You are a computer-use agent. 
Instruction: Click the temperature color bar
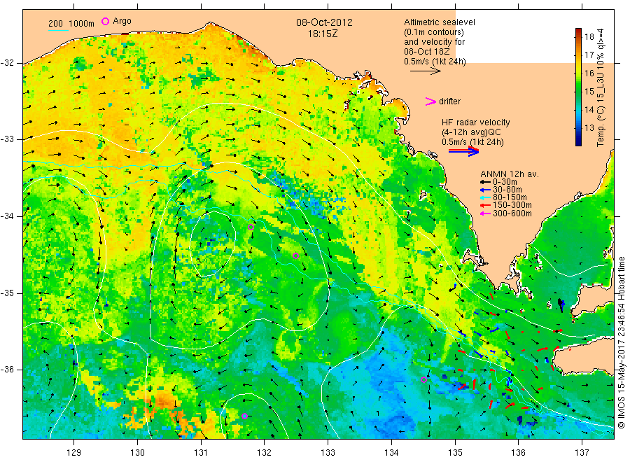(578, 87)
